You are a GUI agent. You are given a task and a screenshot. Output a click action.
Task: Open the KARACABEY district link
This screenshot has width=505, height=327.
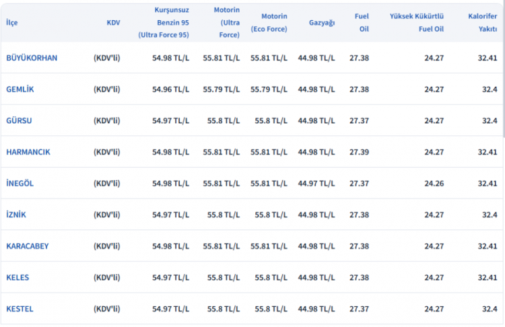click(27, 246)
